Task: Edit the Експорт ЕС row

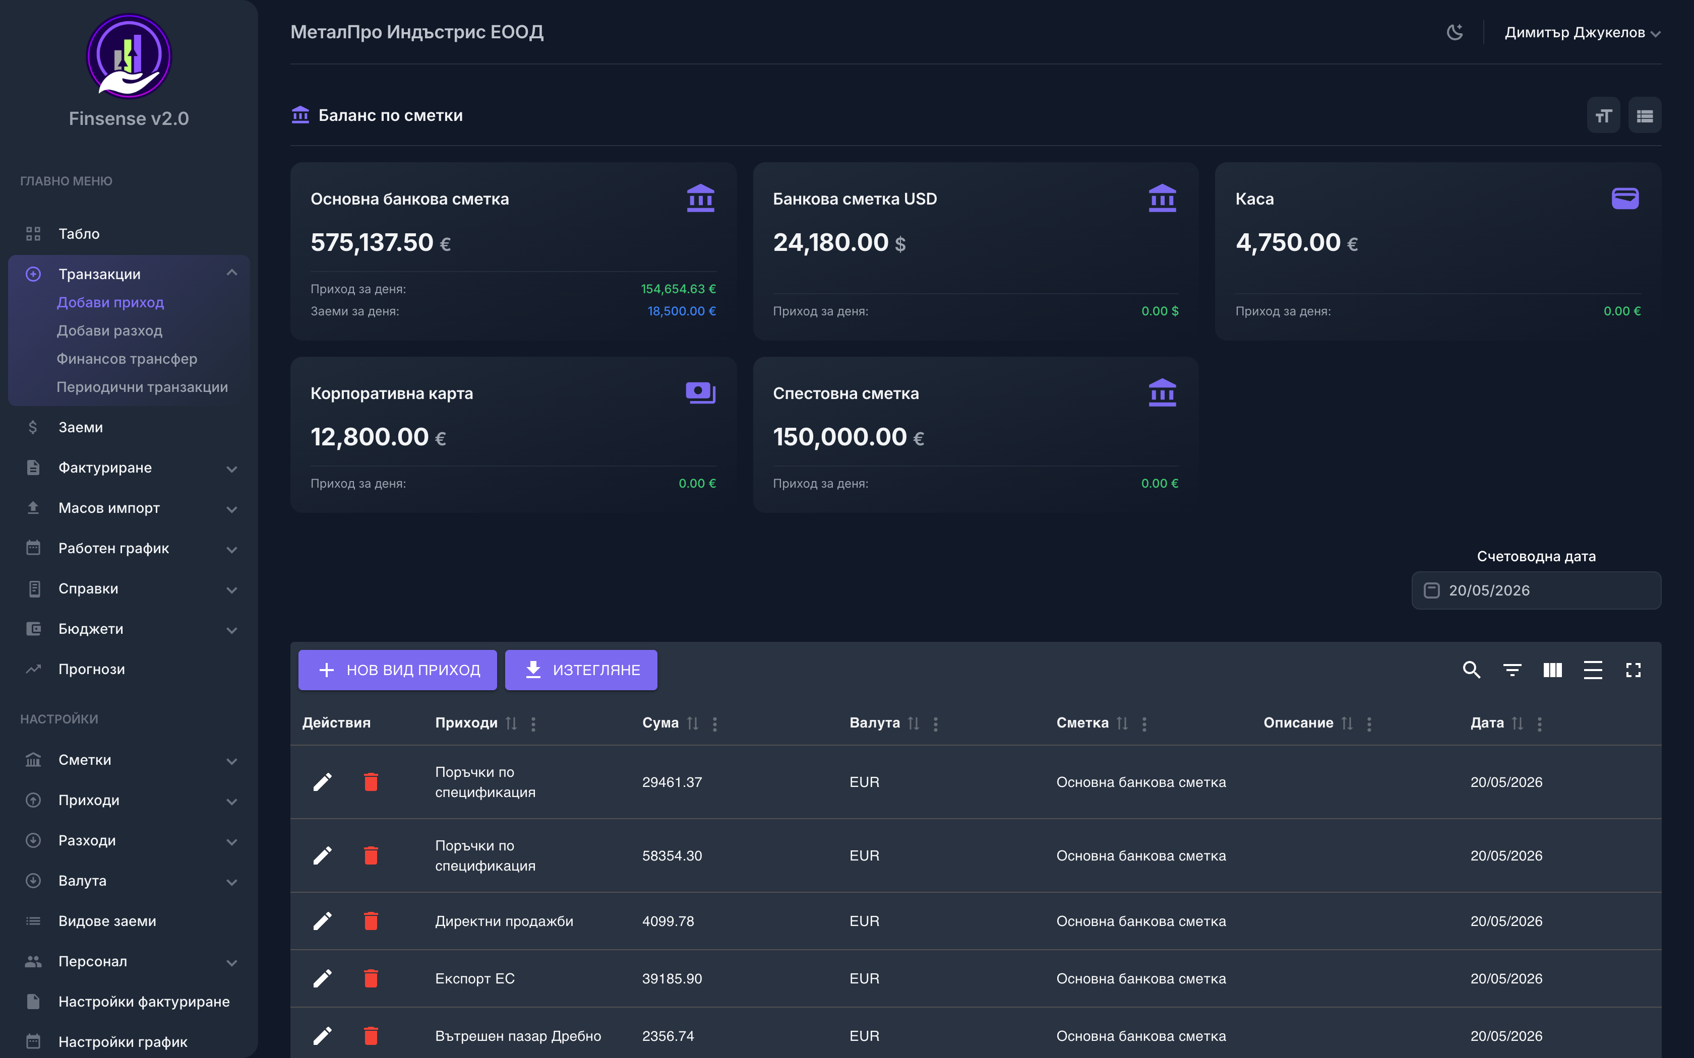Action: point(322,978)
